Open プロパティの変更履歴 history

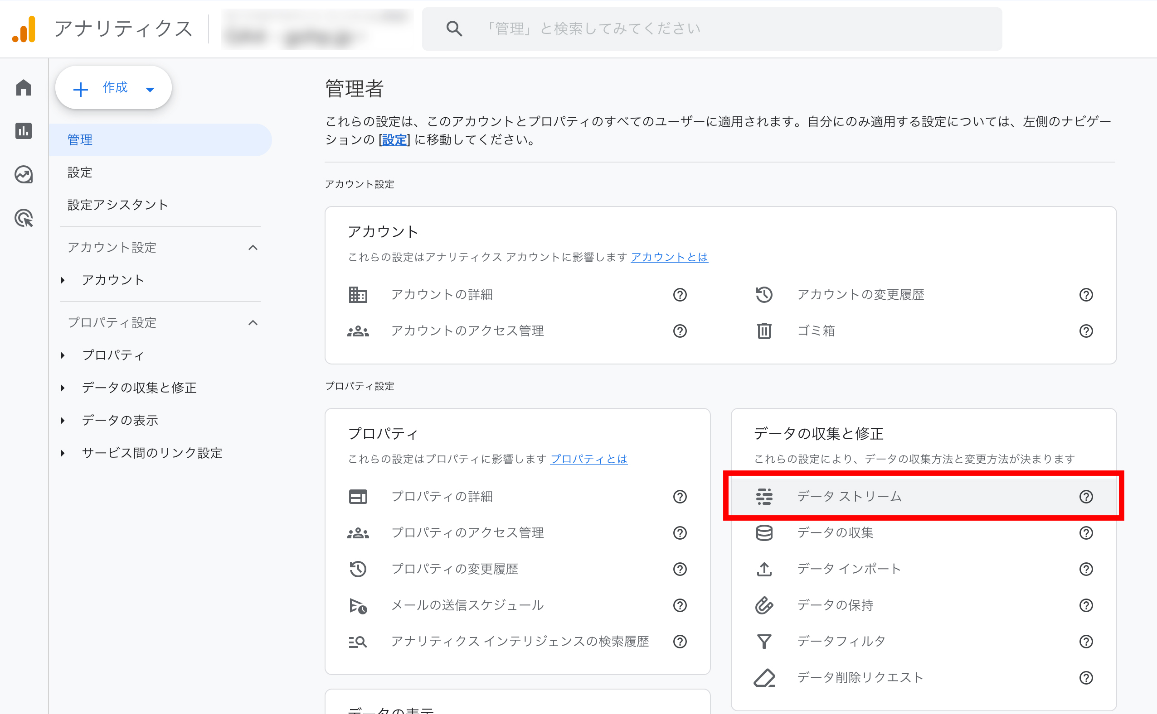pos(456,569)
